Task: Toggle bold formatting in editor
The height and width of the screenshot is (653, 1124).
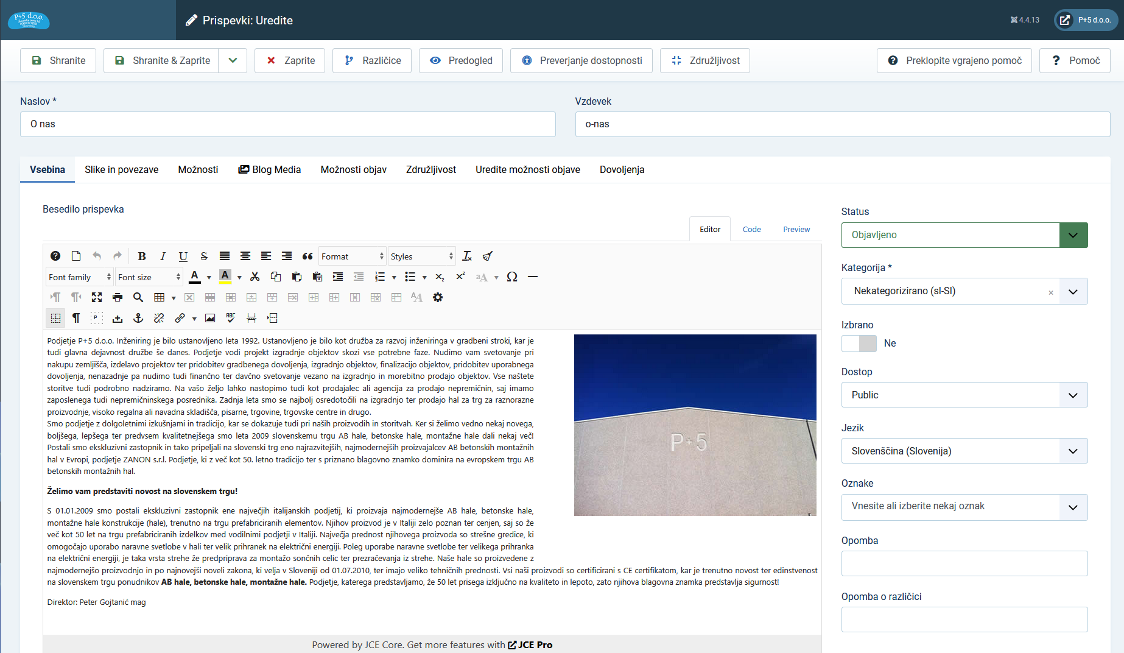Action: (142, 256)
